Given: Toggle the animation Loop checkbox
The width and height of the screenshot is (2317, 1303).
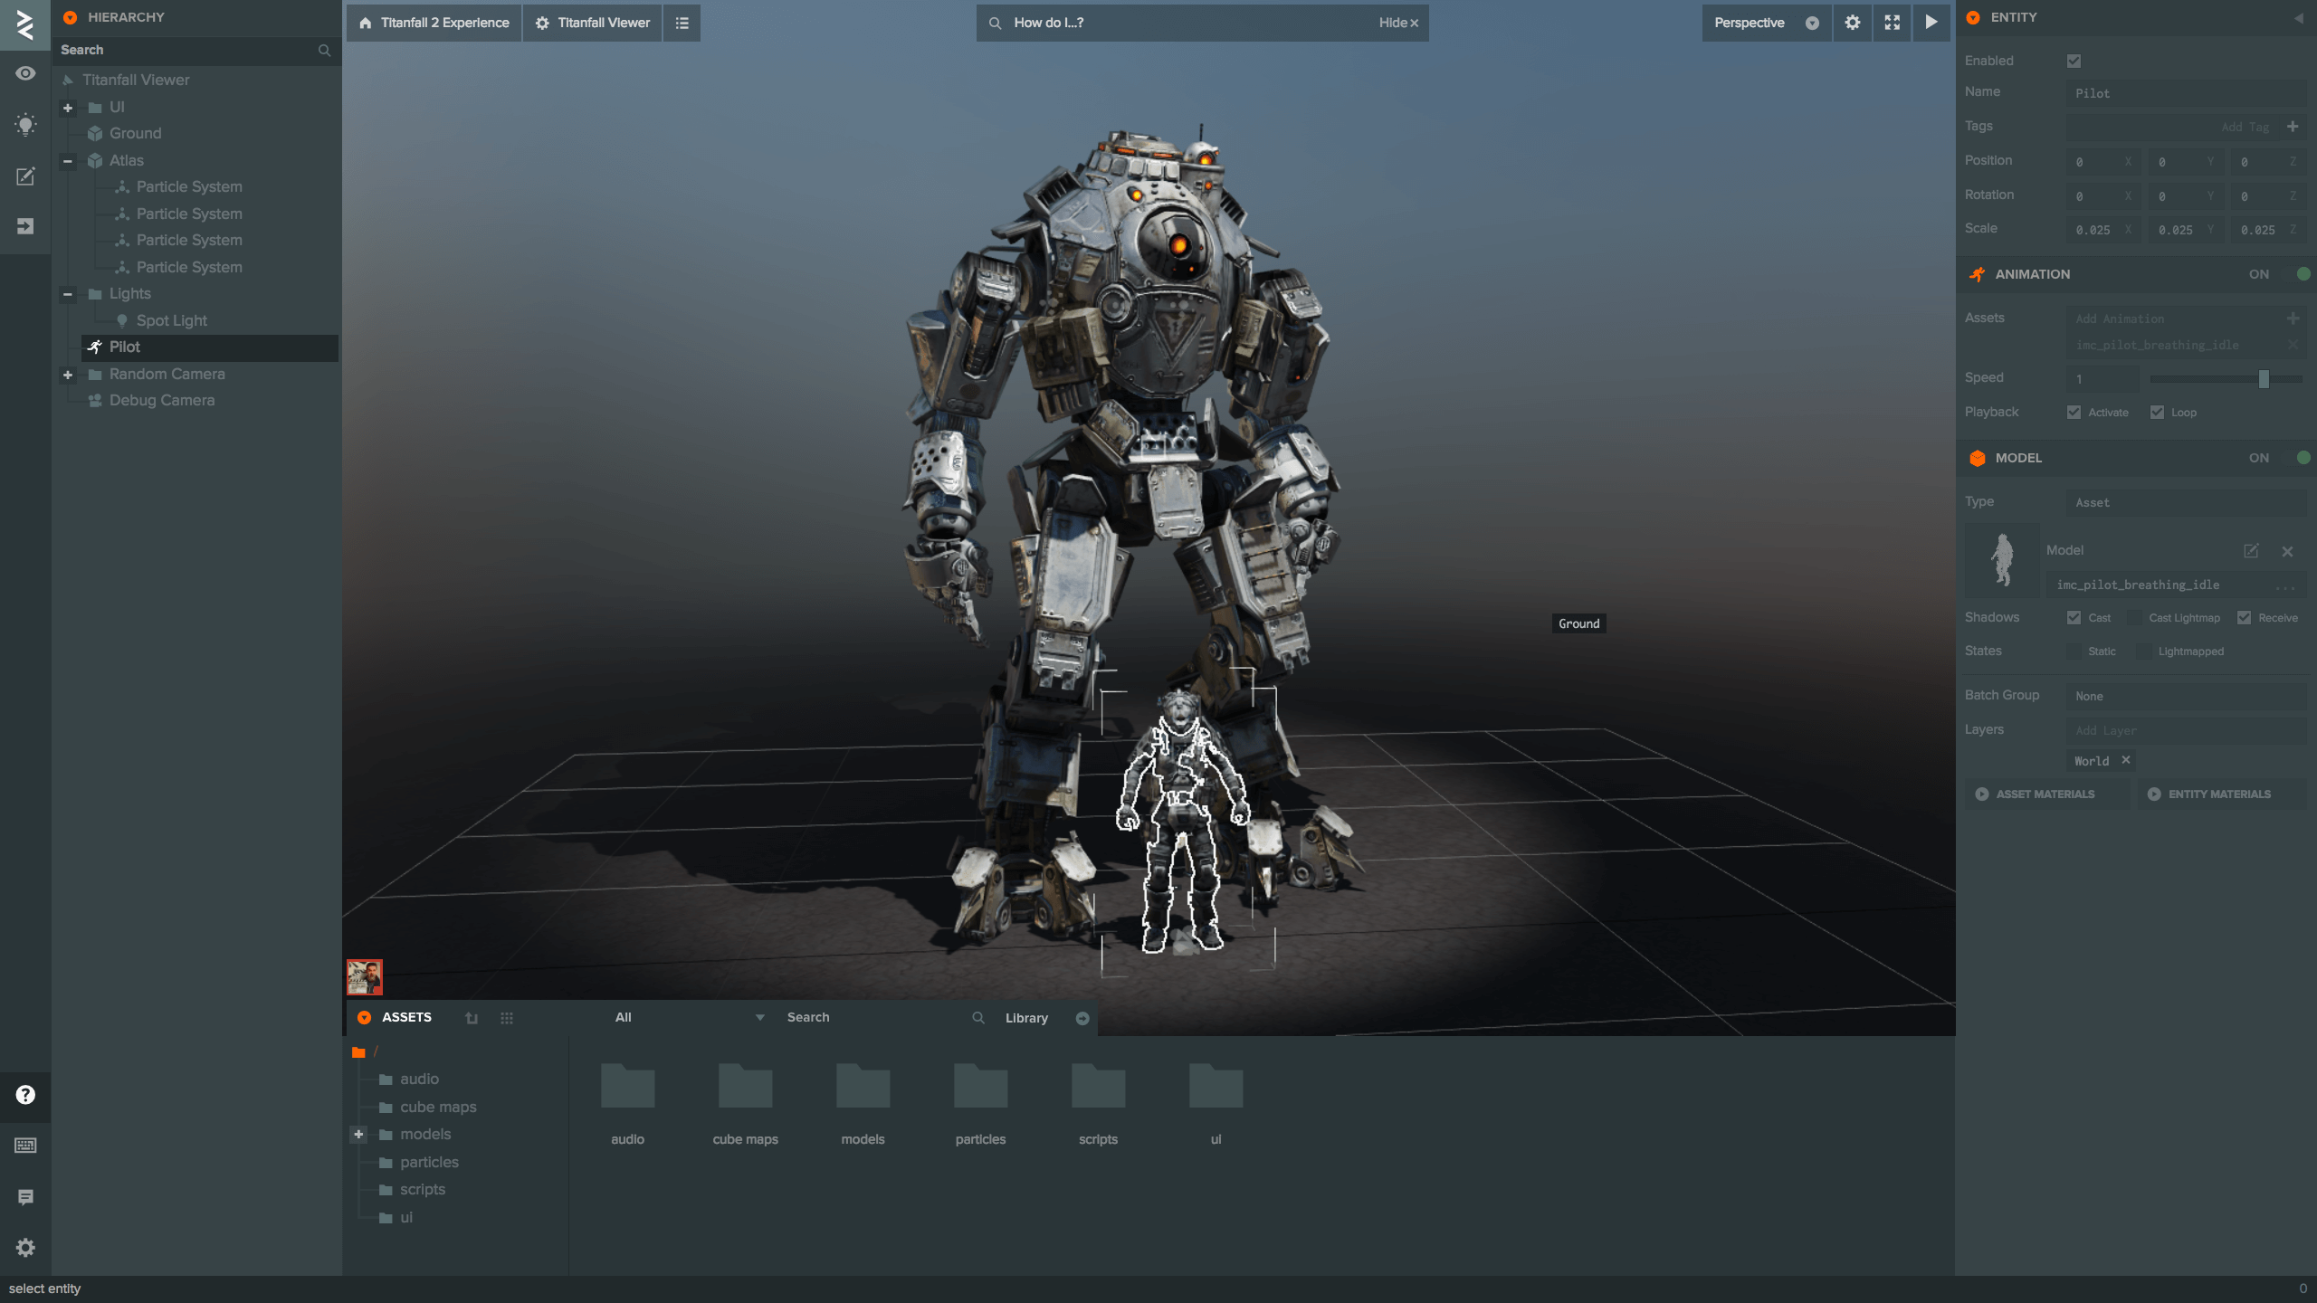Looking at the screenshot, I should click(2158, 413).
